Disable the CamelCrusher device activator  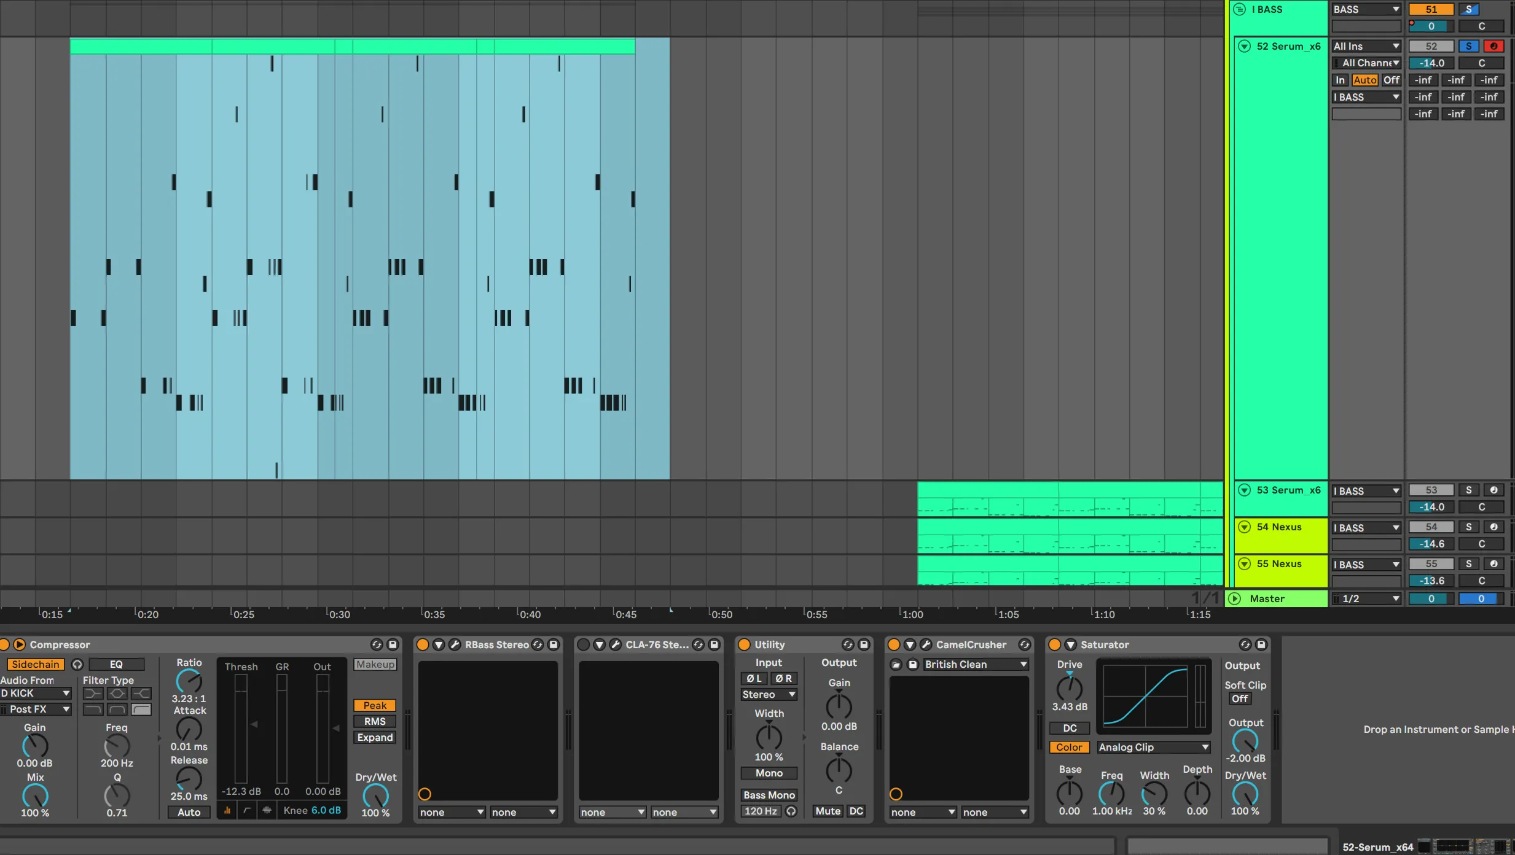893,644
